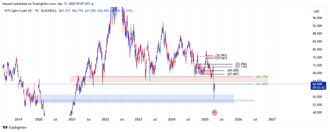
Task: Click the current price label 62.545
Action: click(x=318, y=84)
